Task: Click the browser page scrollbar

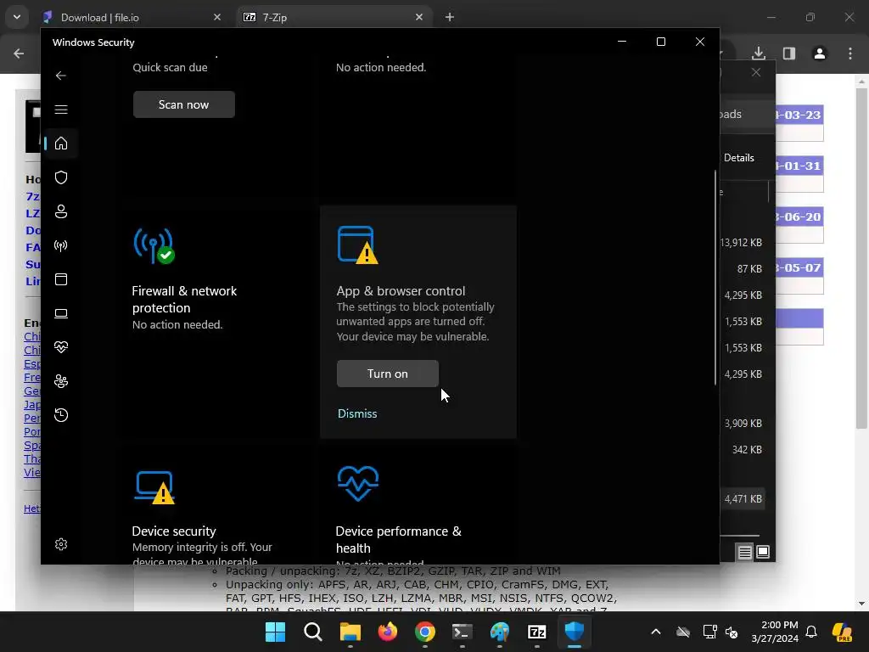Action: point(861,258)
